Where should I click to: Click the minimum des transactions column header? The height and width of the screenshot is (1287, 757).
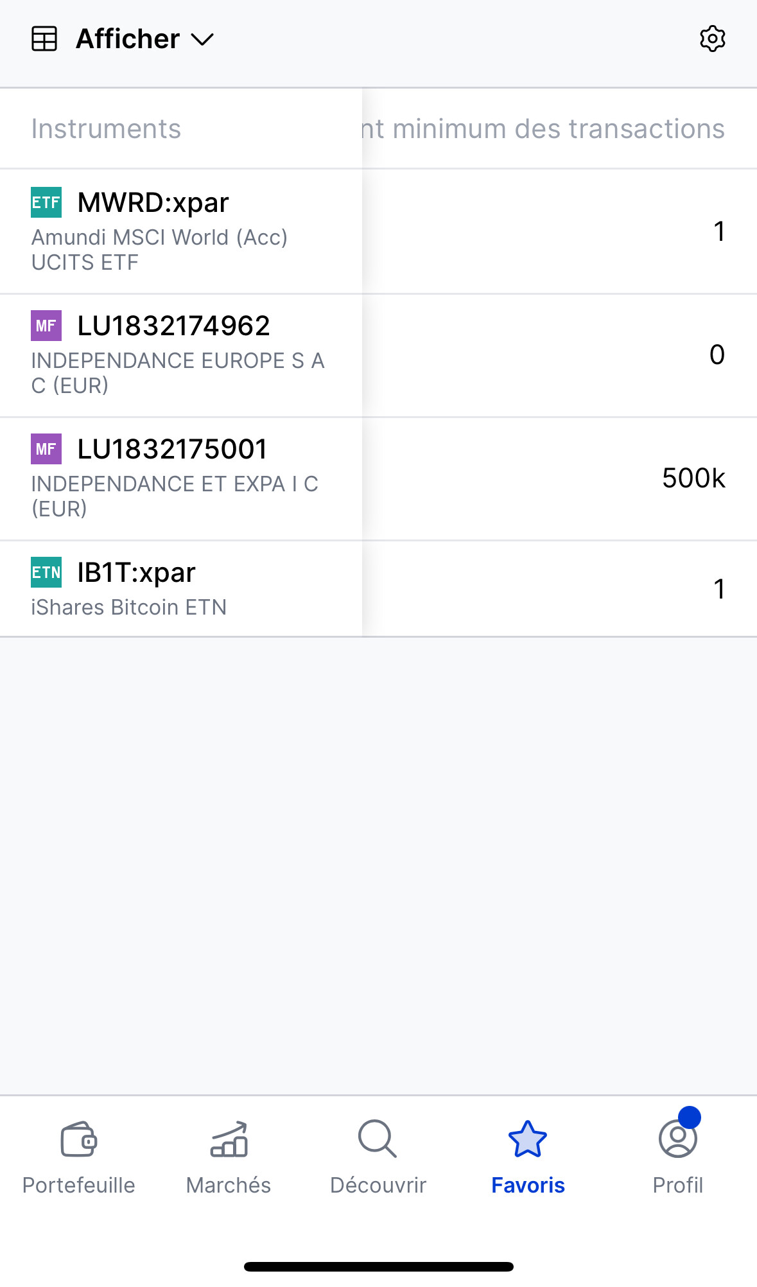(x=543, y=129)
